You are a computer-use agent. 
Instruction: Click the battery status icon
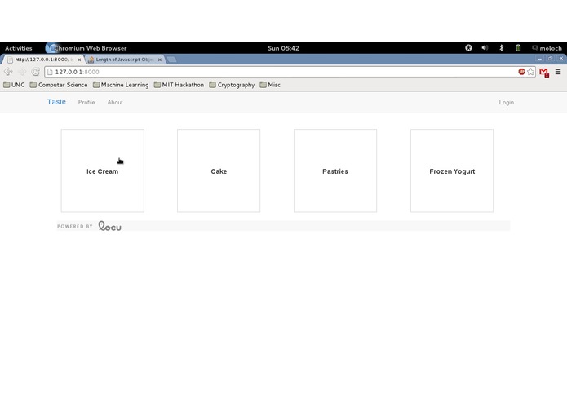(518, 47)
